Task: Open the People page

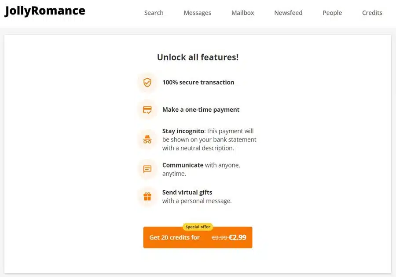Action: pos(332,13)
